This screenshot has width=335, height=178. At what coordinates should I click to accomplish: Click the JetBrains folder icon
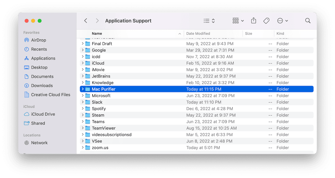click(x=88, y=76)
